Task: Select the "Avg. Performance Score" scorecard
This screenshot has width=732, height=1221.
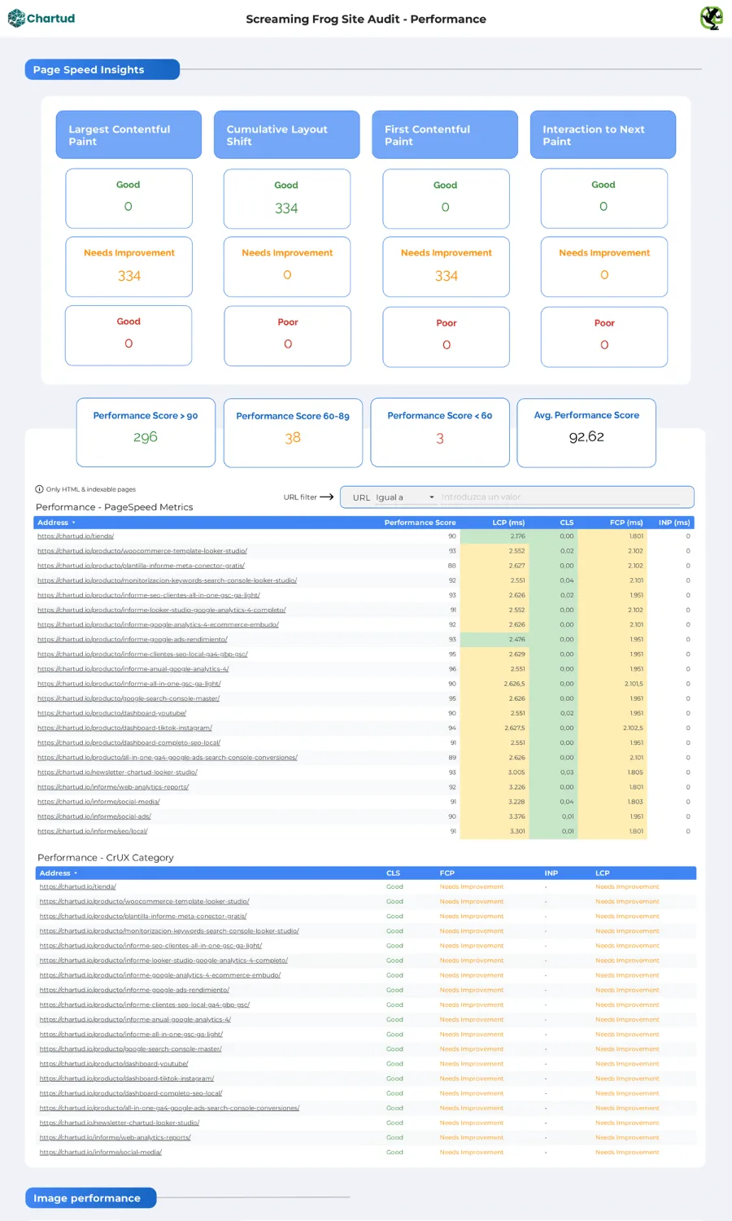Action: [x=586, y=432]
